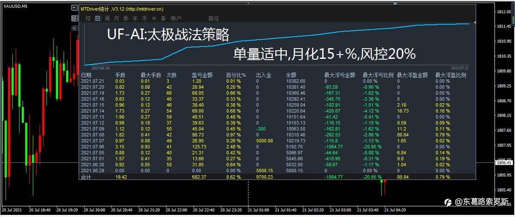Toggle the √ checkmark button
The height and width of the screenshot is (217, 515).
coord(74,28)
